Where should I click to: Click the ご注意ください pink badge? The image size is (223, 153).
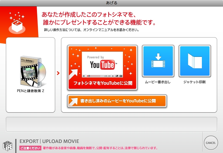pyautogui.click(x=30, y=148)
